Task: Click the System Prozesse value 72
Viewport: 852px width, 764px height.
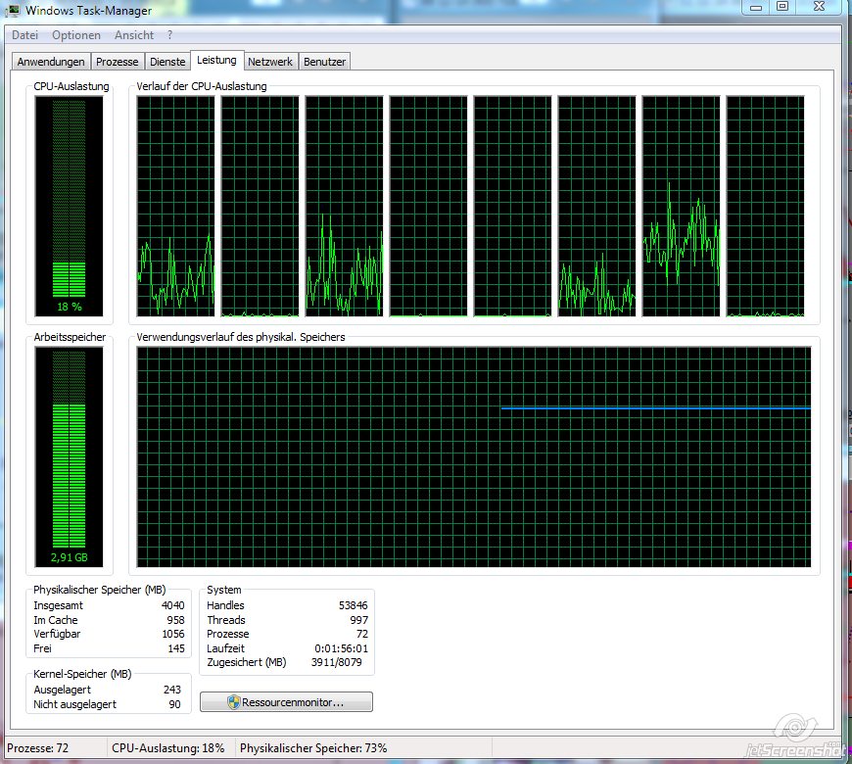Action: coord(362,634)
